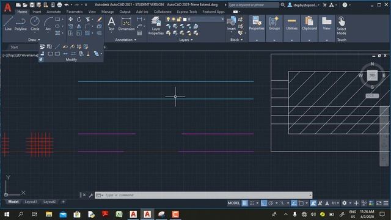This screenshot has height=220, width=391.
Task: Click the command line customize wrench
Action: [x=91, y=195]
